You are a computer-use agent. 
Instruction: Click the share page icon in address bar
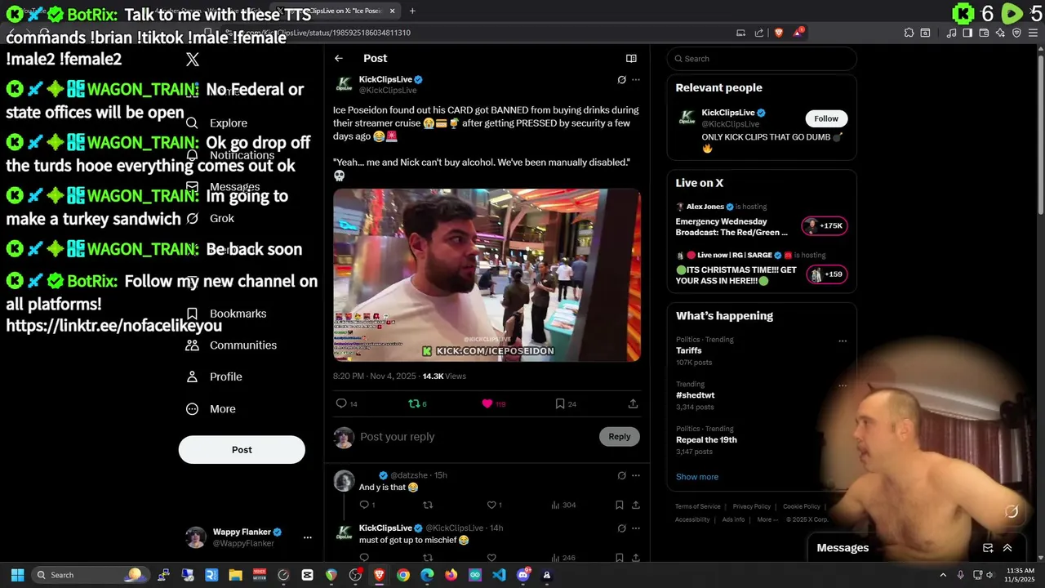759,33
